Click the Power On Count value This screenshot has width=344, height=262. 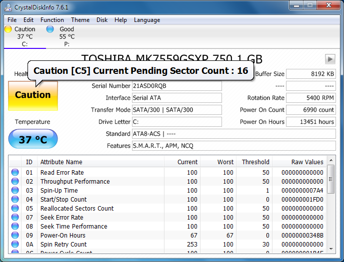click(311, 110)
